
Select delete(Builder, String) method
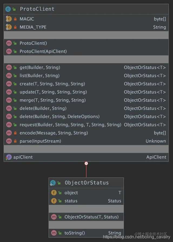point(43,108)
